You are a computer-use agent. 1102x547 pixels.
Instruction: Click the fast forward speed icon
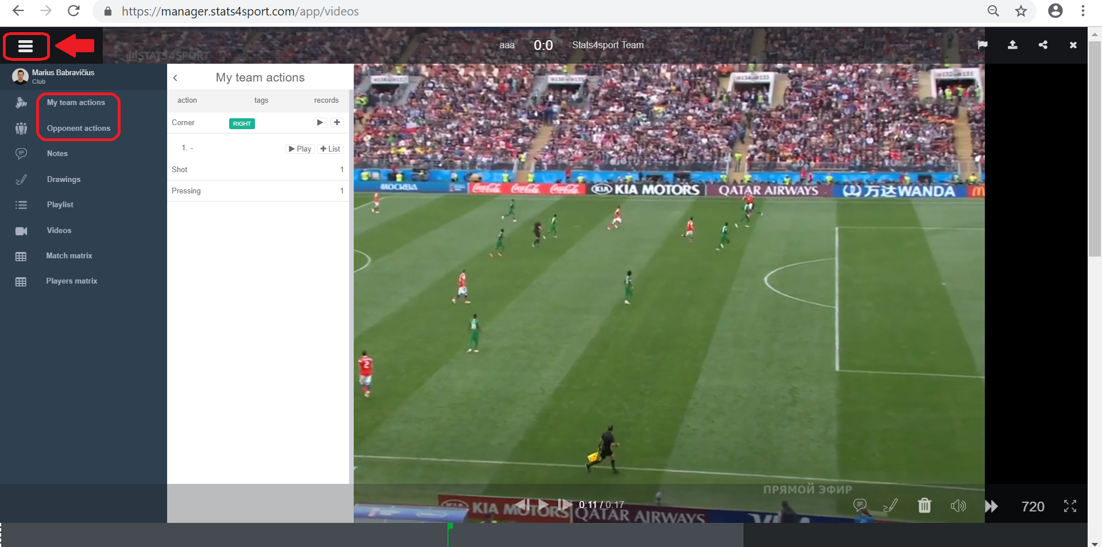(991, 506)
